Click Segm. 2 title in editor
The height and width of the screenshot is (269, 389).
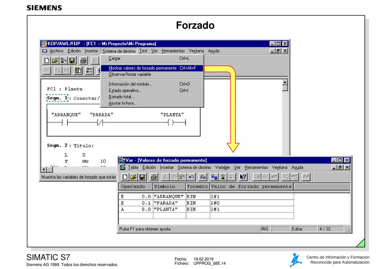pyautogui.click(x=83, y=146)
